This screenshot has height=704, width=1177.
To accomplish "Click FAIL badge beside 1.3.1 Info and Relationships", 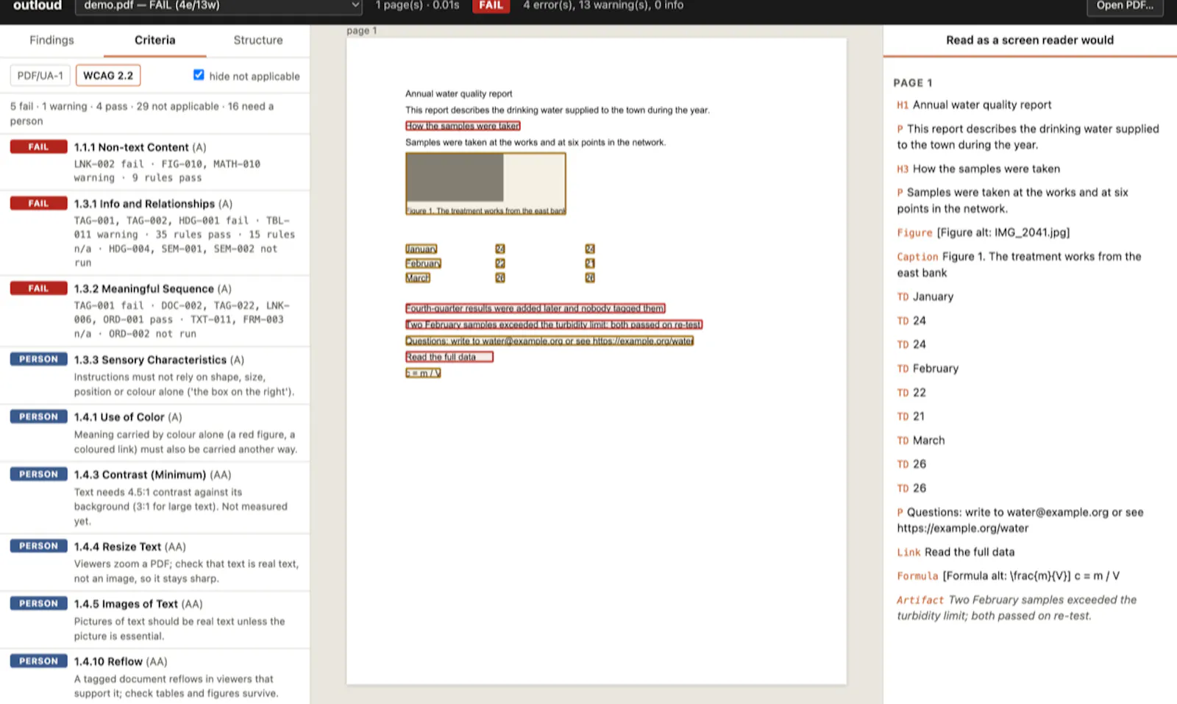I will click(38, 204).
